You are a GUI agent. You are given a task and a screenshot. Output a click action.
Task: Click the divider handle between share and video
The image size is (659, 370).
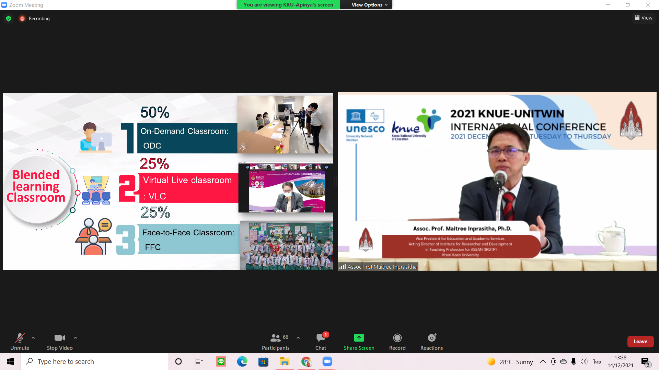tap(335, 181)
